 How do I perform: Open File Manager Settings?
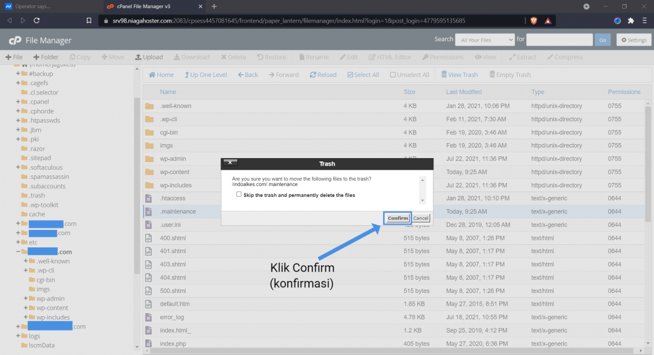(633, 39)
